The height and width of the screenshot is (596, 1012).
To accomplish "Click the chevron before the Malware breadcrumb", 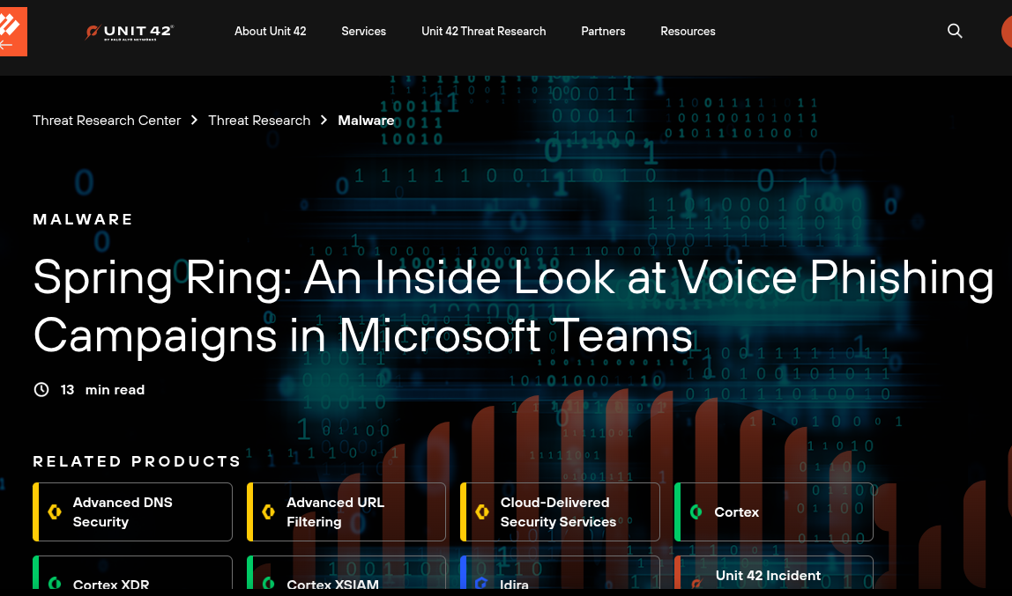I will (324, 121).
